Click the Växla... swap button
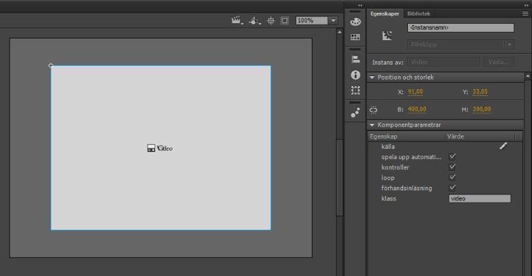The height and width of the screenshot is (276, 532). coord(499,63)
